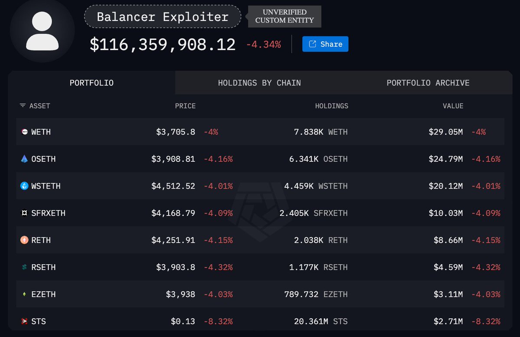
Task: Click the 1.177K RSETH holdings
Action: point(318,267)
